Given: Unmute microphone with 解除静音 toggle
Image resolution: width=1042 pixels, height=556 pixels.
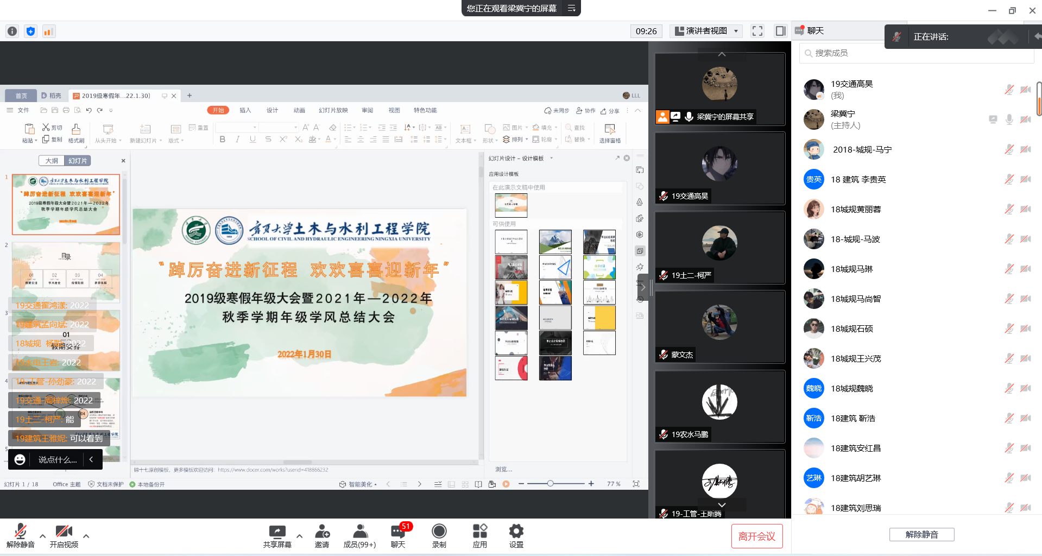Looking at the screenshot, I should tap(20, 532).
